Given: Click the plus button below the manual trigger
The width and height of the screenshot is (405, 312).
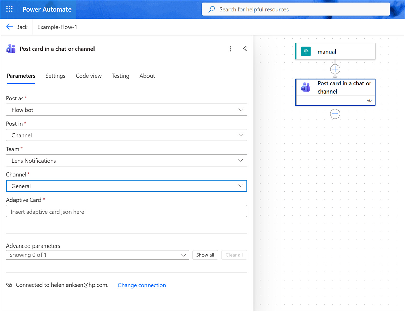Looking at the screenshot, I should tap(335, 69).
